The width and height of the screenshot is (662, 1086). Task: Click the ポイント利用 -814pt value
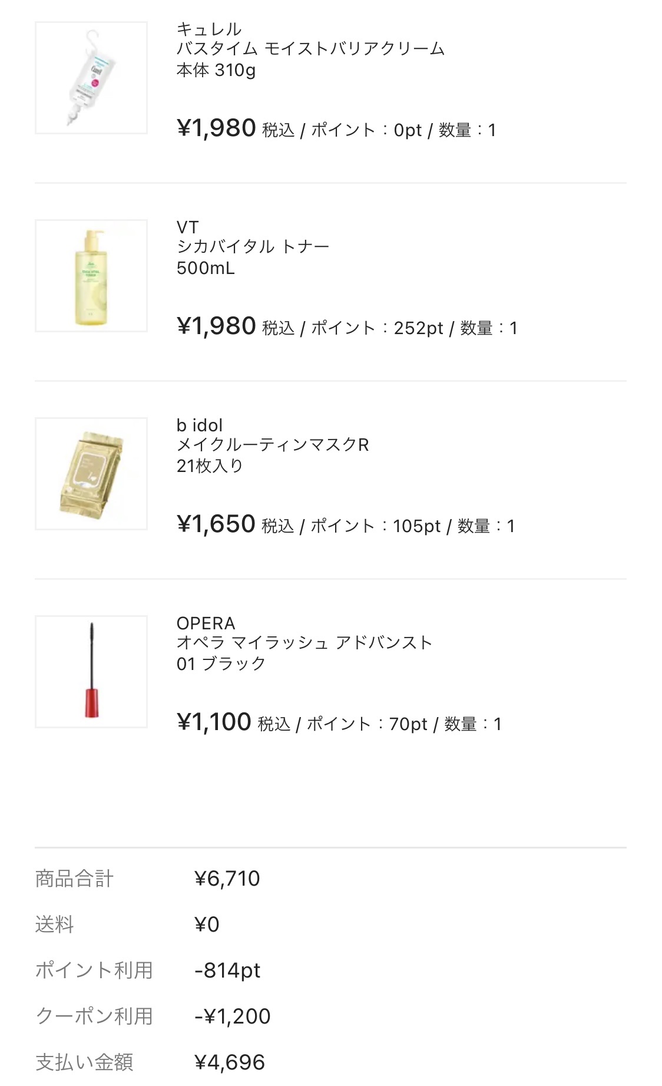pos(227,971)
